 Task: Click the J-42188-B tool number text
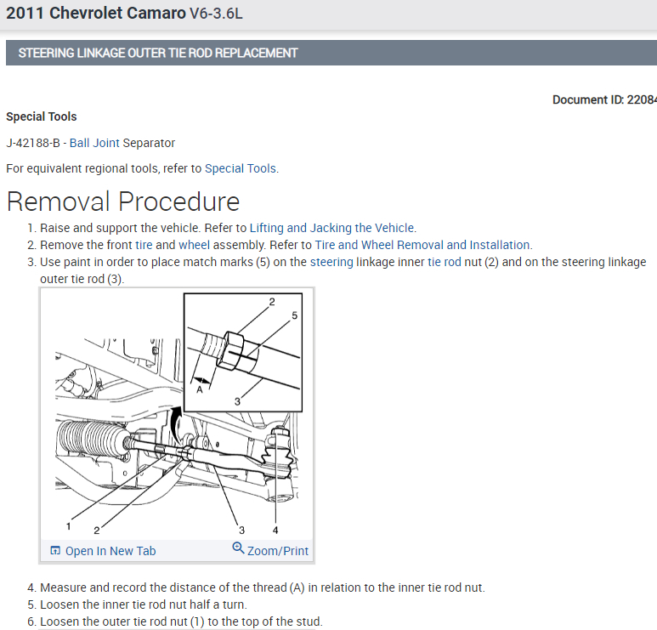pos(33,143)
